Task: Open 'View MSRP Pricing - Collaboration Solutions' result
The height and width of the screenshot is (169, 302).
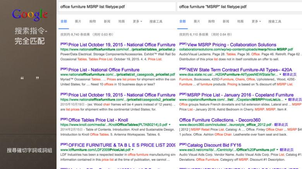Action: pos(232,44)
